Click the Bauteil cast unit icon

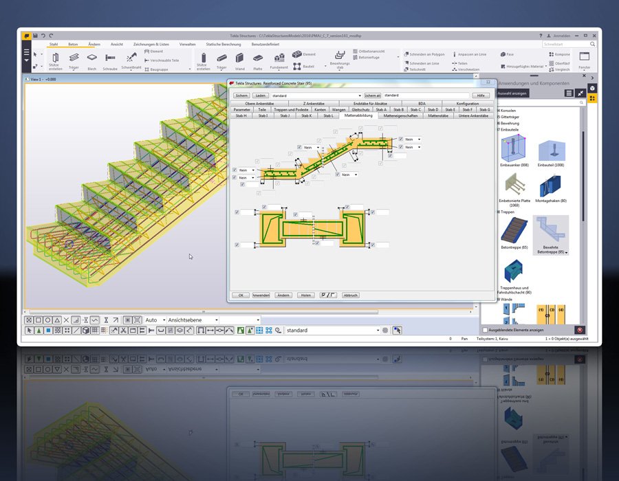(x=297, y=66)
